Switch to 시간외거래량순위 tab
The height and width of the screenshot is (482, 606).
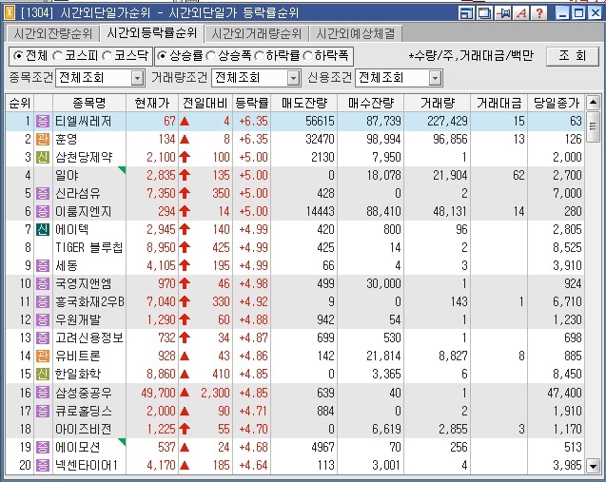[x=256, y=33]
